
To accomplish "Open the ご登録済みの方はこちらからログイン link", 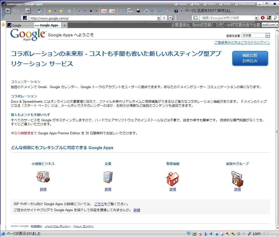I will 242,42.
